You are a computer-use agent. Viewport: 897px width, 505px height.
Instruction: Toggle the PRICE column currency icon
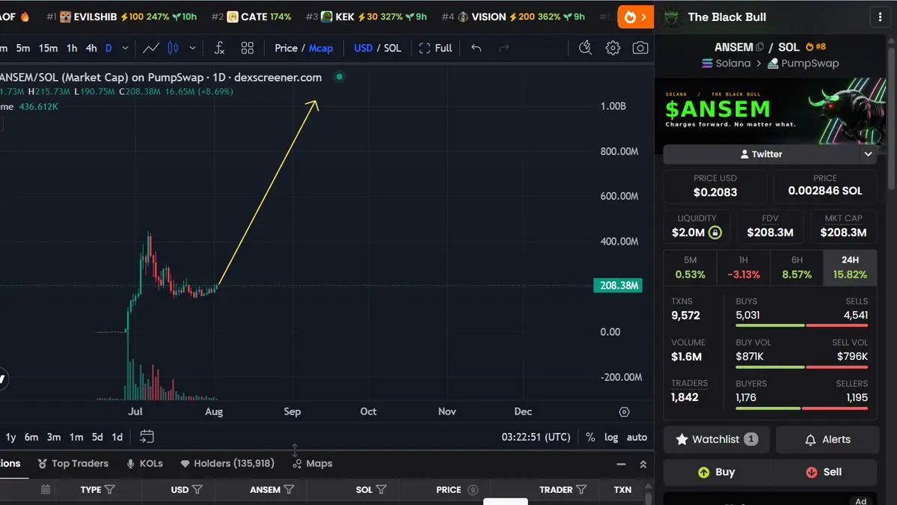(x=473, y=489)
